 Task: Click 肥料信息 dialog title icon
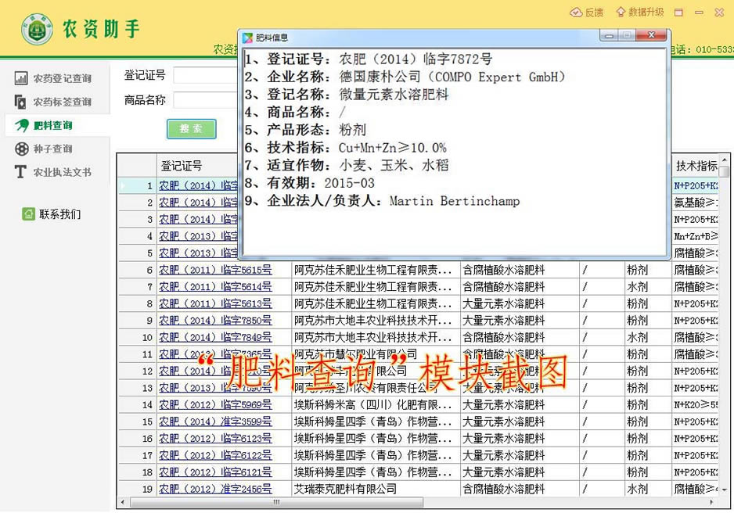[x=247, y=38]
